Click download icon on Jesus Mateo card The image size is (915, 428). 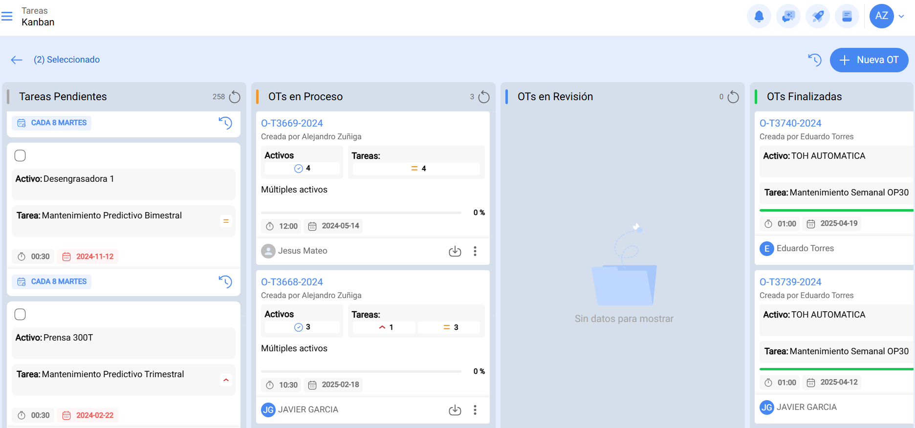pyautogui.click(x=455, y=251)
